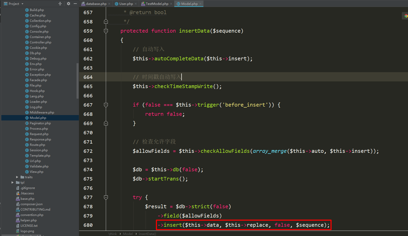
Task: Open Build.php in project tree
Action: coord(37,10)
